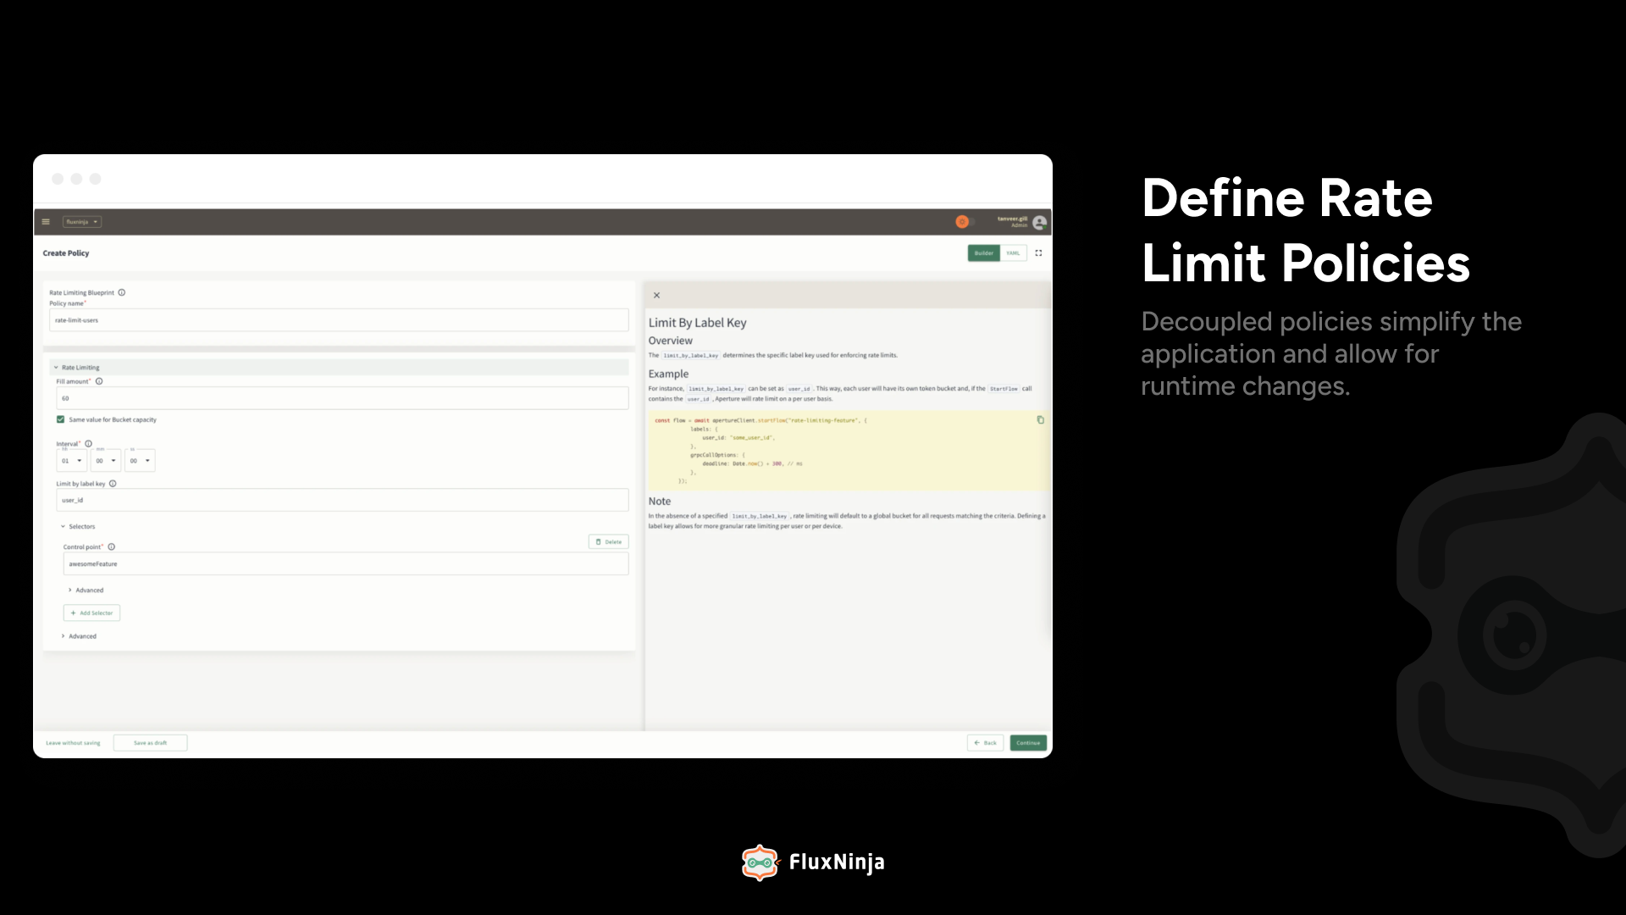
Task: Select the Builder tab
Action: click(983, 252)
